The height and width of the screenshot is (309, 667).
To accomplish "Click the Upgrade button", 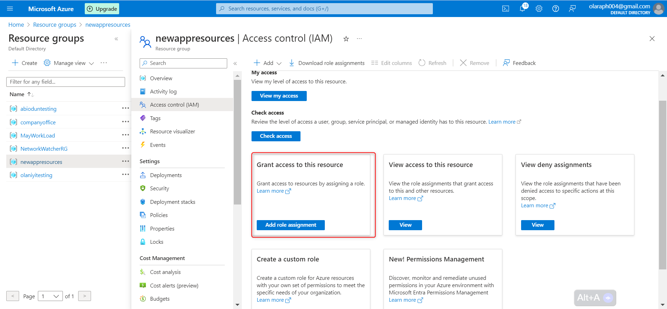I will [x=102, y=9].
